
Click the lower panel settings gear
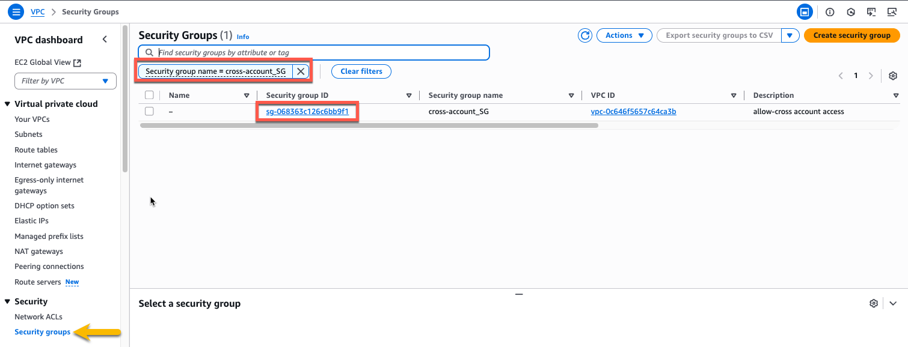point(873,303)
